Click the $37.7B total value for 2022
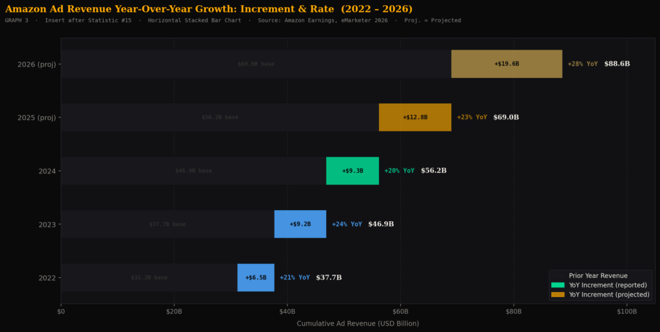Screen dimensions: 660x332 (x=329, y=278)
